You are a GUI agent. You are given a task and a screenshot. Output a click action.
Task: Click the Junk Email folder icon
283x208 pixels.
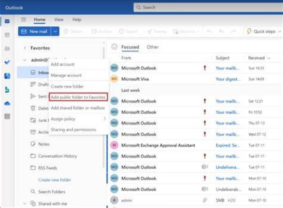pos(33,120)
